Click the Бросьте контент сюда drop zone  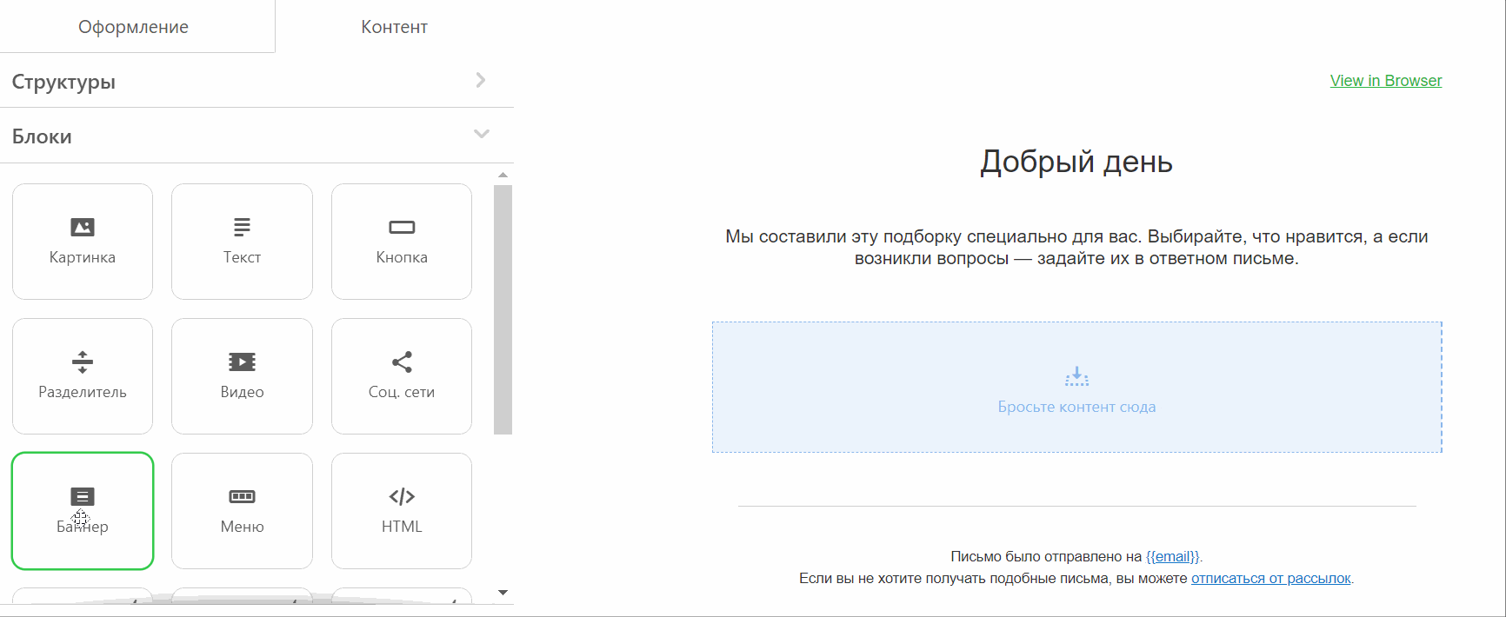click(1077, 387)
